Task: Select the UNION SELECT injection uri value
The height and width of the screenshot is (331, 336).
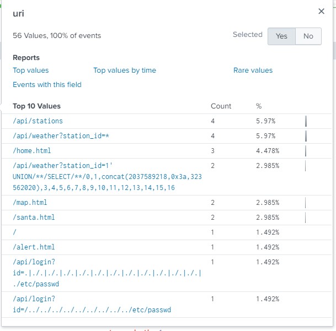Action: coord(93,176)
